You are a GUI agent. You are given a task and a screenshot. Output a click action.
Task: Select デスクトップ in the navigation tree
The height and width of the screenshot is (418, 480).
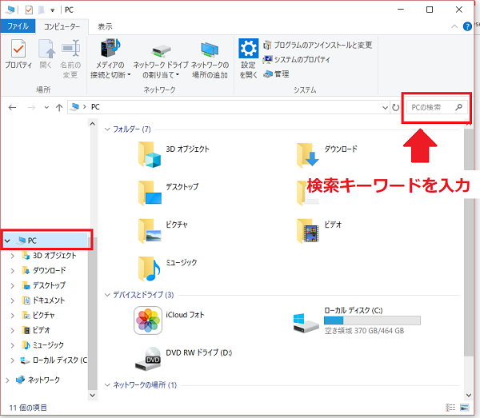coord(44,285)
